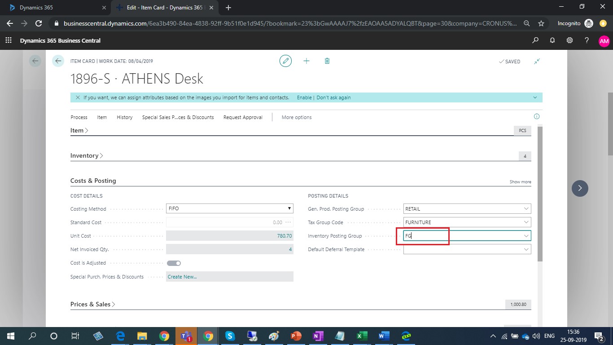Open the Default Deferral Template dropdown
613x345 pixels.
526,249
